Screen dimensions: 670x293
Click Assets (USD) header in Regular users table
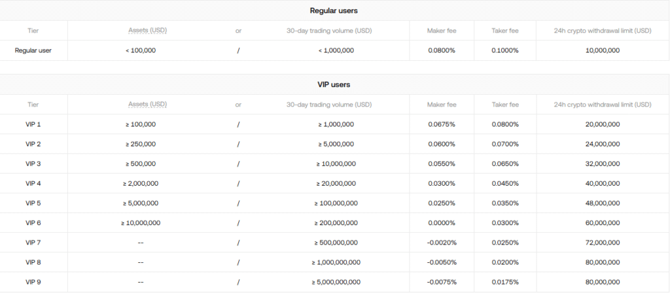[x=147, y=31]
